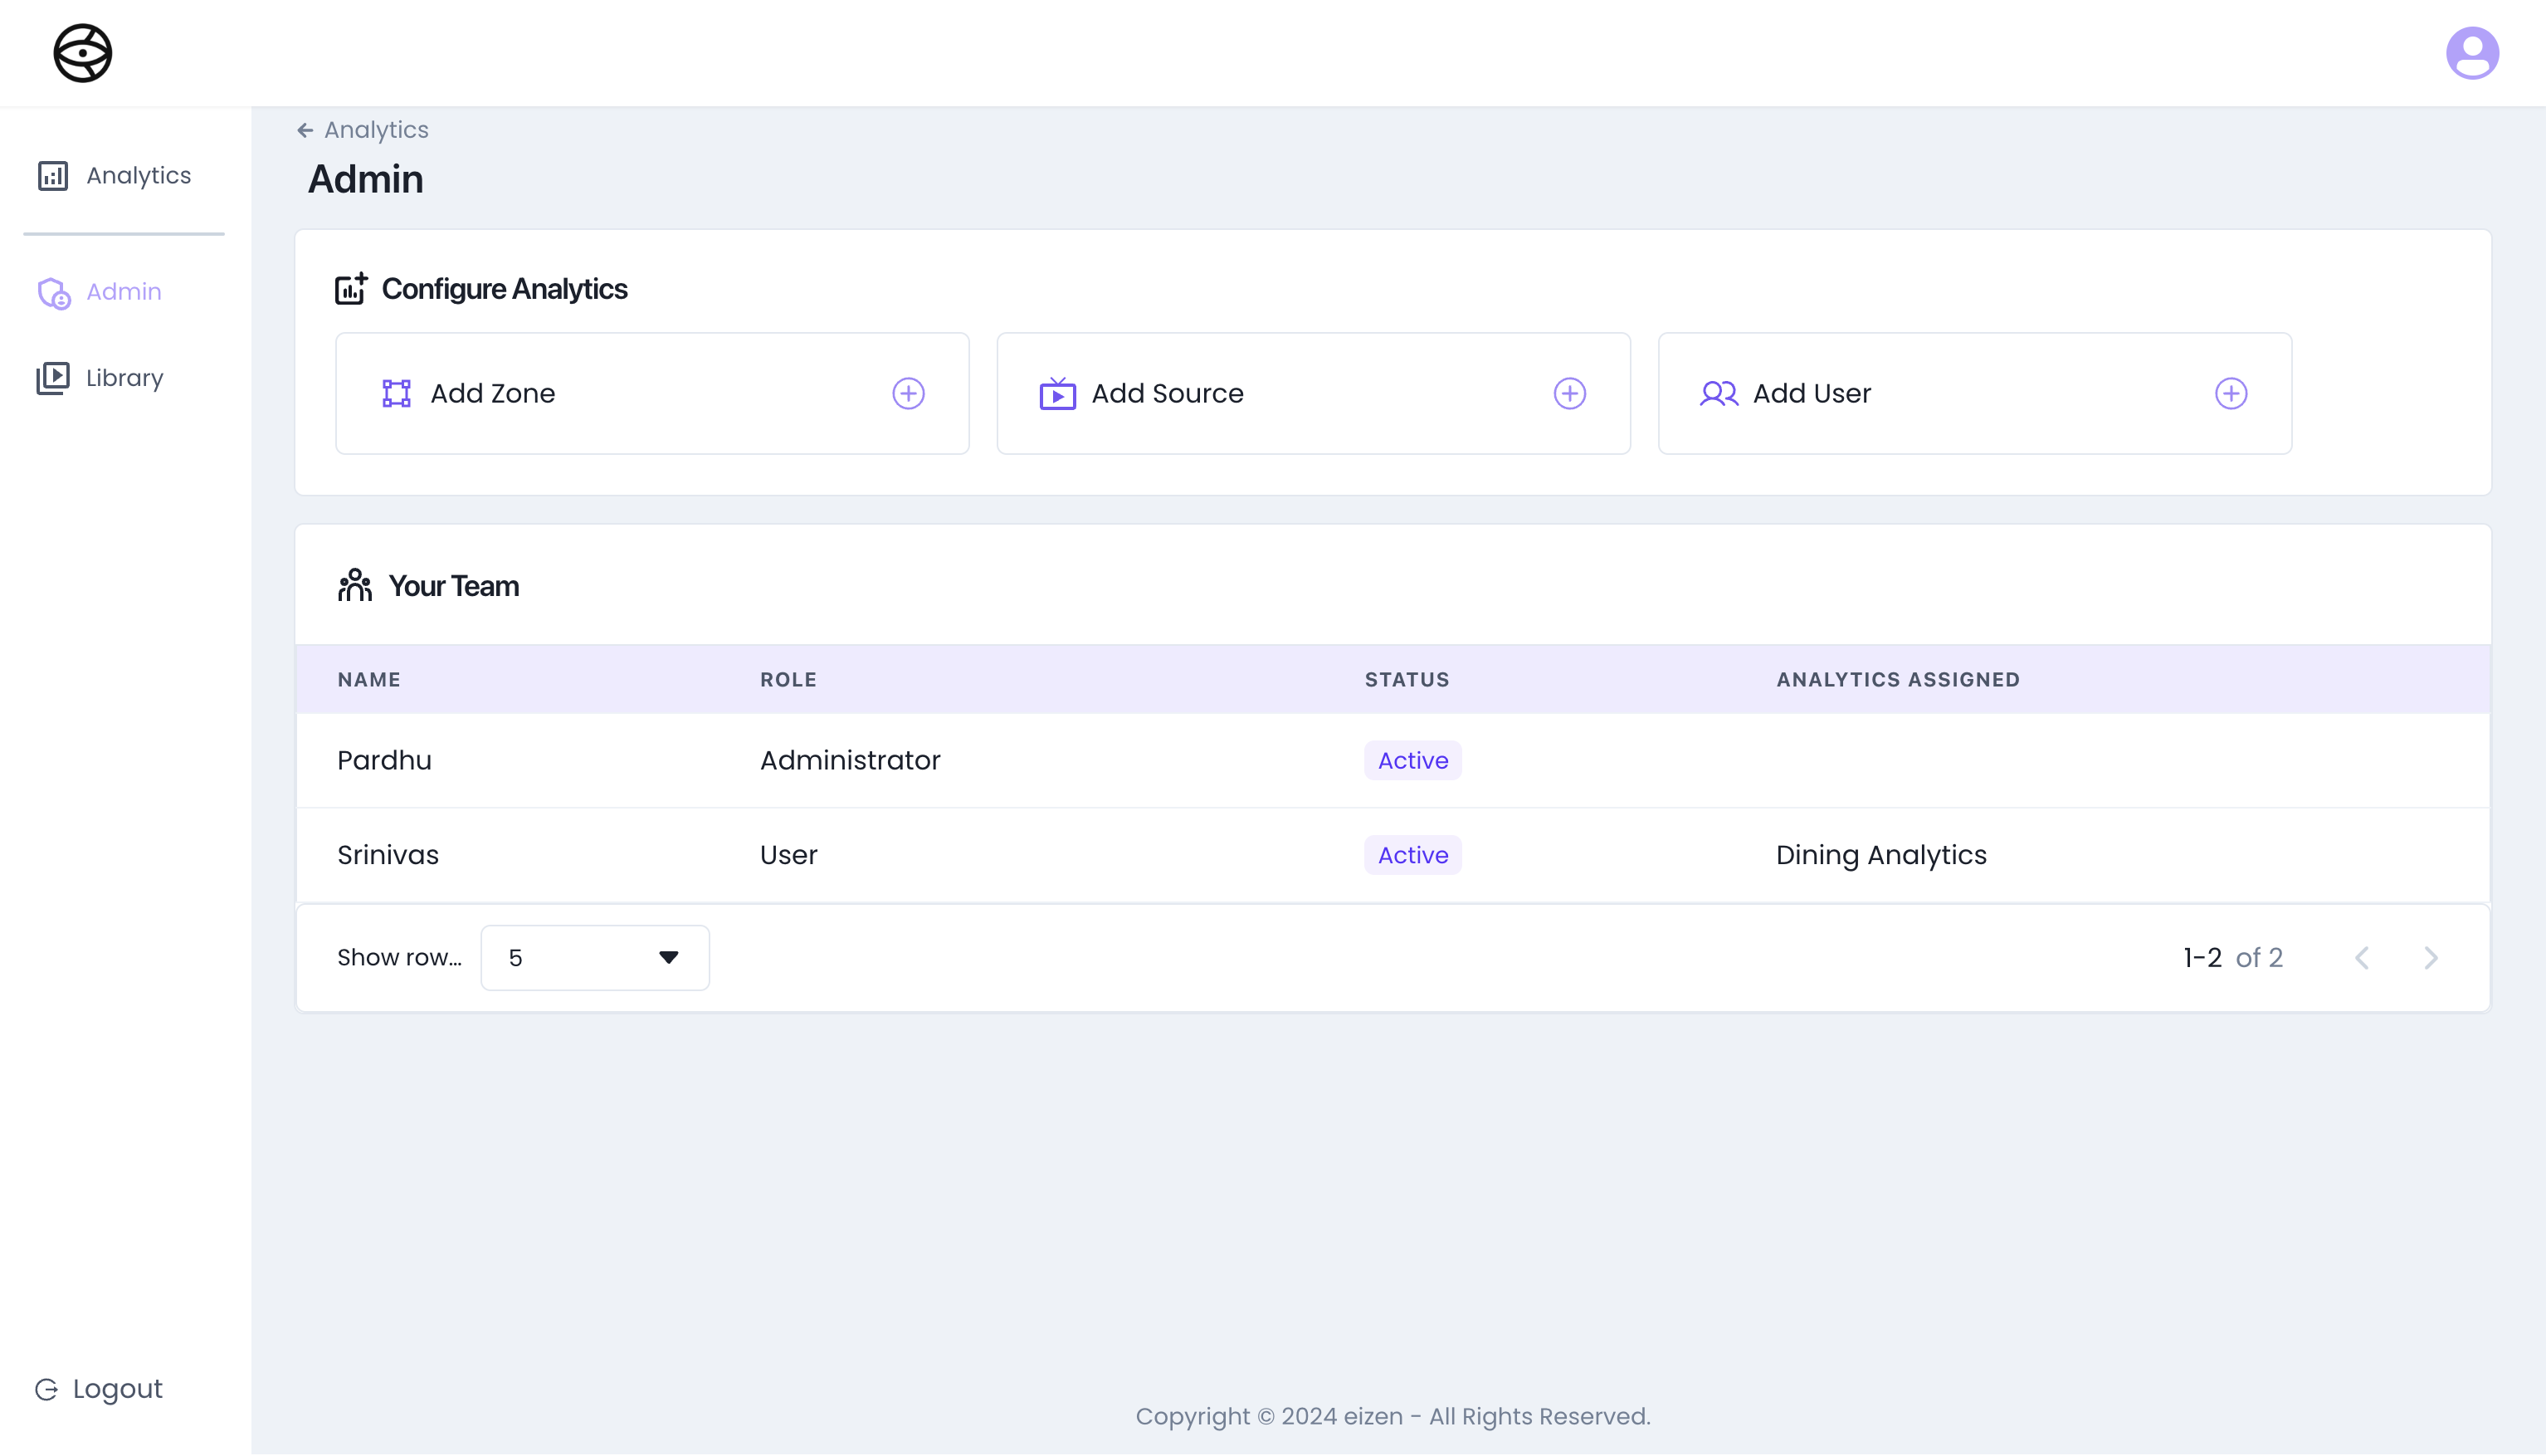Click the Admin page heading
This screenshot has width=2546, height=1456.
click(x=366, y=179)
